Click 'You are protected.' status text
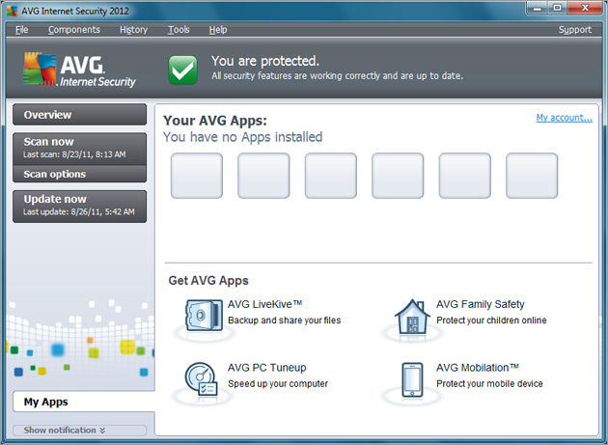The height and width of the screenshot is (445, 608). (265, 61)
